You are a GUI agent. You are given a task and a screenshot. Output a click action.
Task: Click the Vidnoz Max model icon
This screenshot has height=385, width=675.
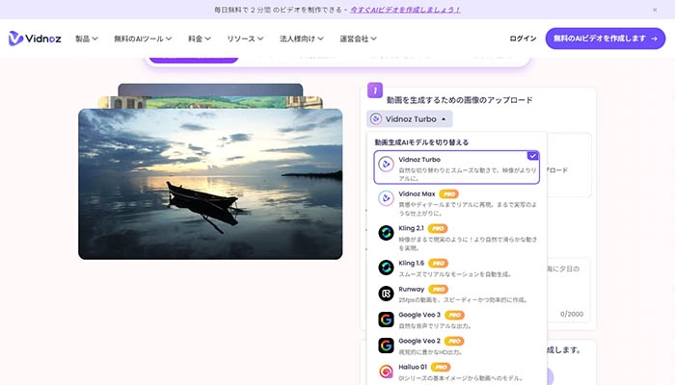coord(386,198)
